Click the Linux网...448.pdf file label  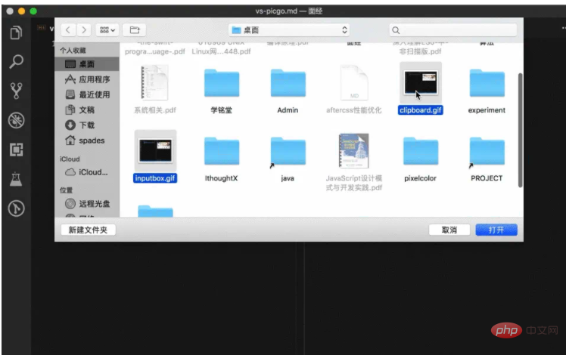click(x=221, y=51)
